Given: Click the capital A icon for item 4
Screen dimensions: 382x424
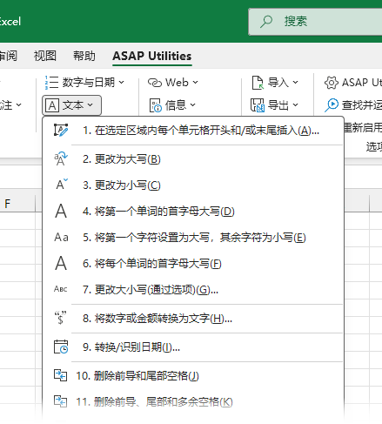Looking at the screenshot, I should [x=61, y=211].
